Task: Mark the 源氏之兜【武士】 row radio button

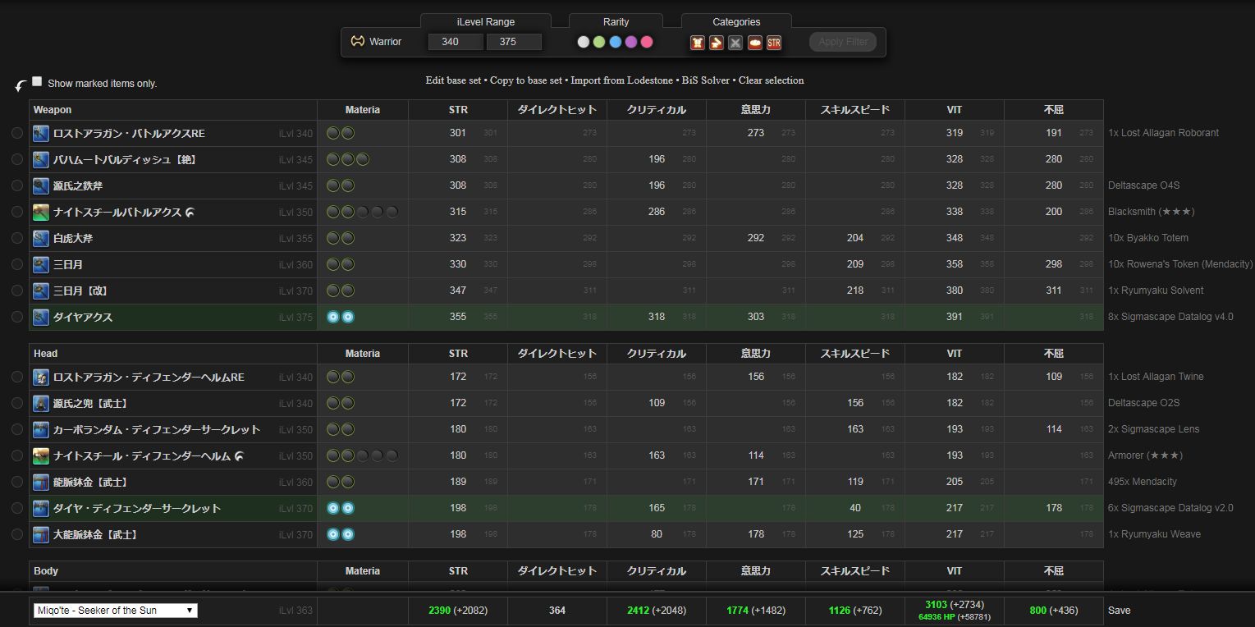Action: point(17,403)
